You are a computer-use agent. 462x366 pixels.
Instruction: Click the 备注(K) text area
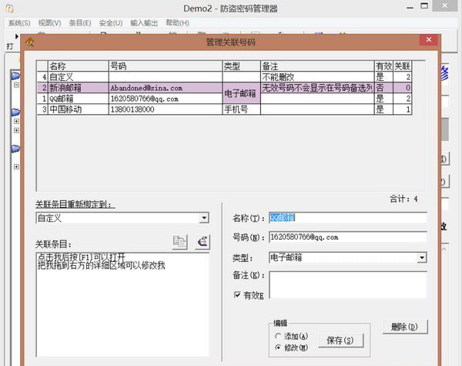tap(348, 284)
